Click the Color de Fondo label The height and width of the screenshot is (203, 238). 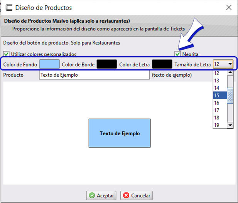(20, 65)
